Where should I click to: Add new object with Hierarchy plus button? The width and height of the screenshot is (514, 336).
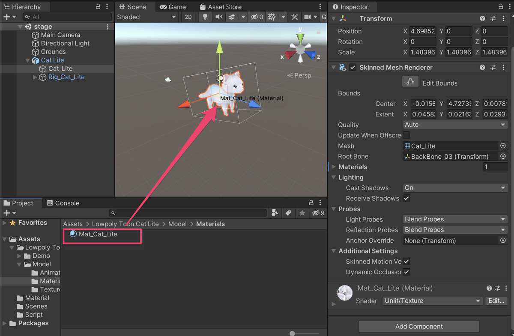(x=6, y=17)
